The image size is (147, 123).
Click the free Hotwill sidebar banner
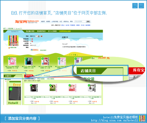coord(14,93)
